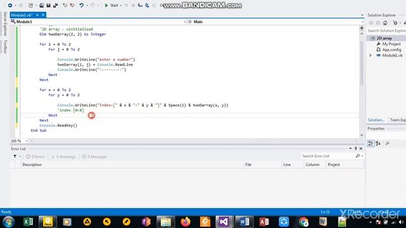Toggle the 0 Warnings filter
406x228 pixels.
point(63,156)
